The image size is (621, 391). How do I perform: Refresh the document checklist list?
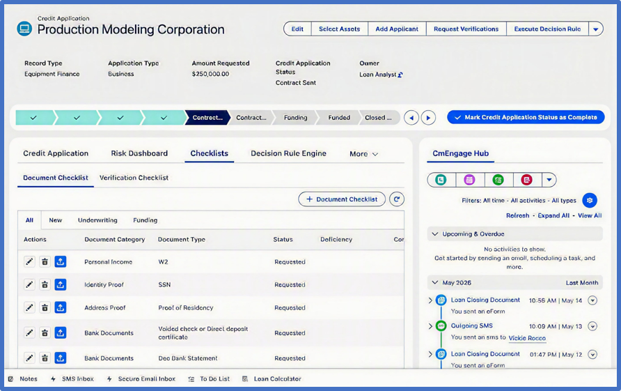[x=396, y=199]
